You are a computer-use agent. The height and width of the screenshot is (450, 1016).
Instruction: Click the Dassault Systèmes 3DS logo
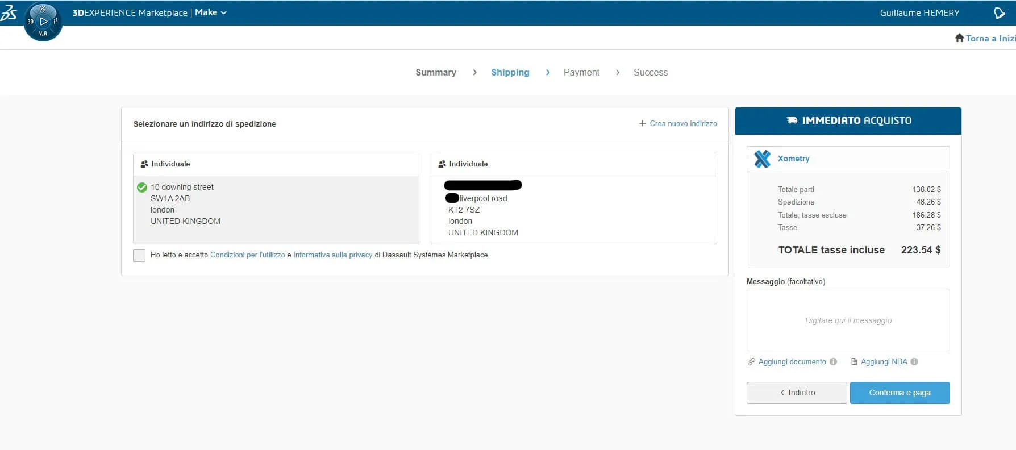pyautogui.click(x=9, y=13)
